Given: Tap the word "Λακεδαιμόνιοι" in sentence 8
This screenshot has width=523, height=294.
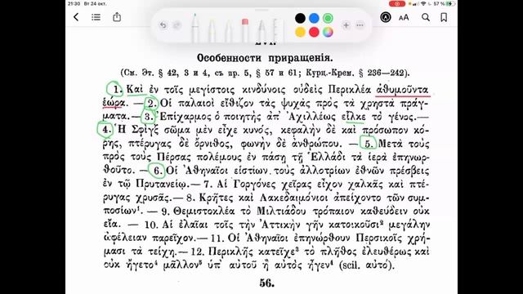Looking at the screenshot, I should pos(294,198).
